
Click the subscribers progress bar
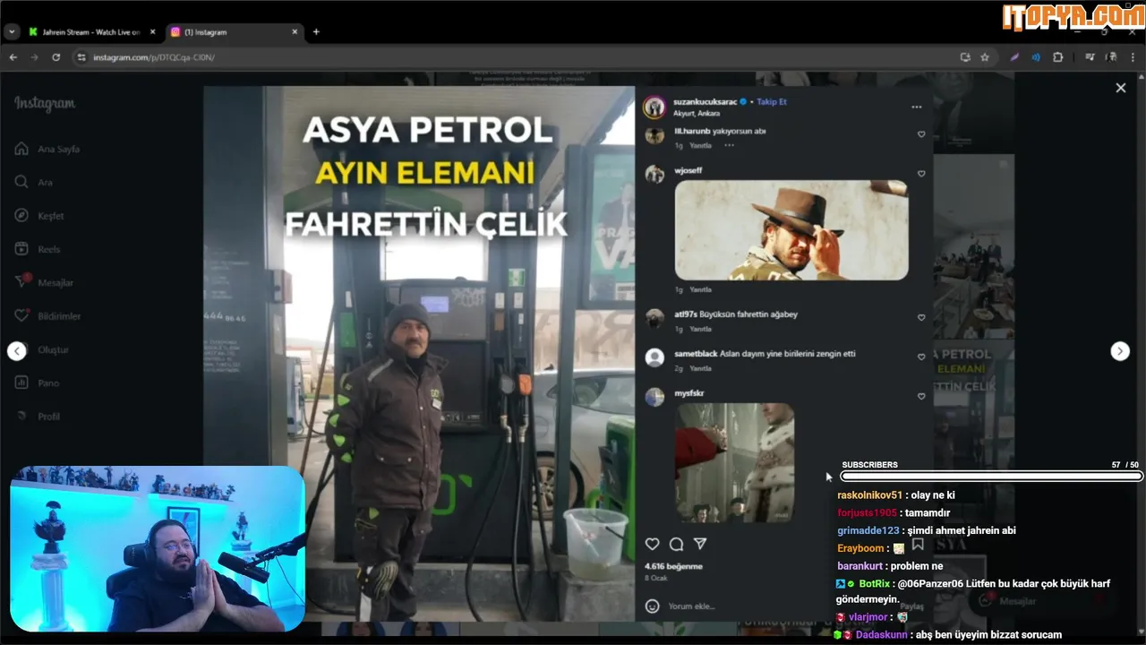pos(991,477)
